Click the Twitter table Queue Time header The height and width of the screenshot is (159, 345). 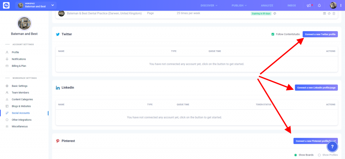point(215,51)
